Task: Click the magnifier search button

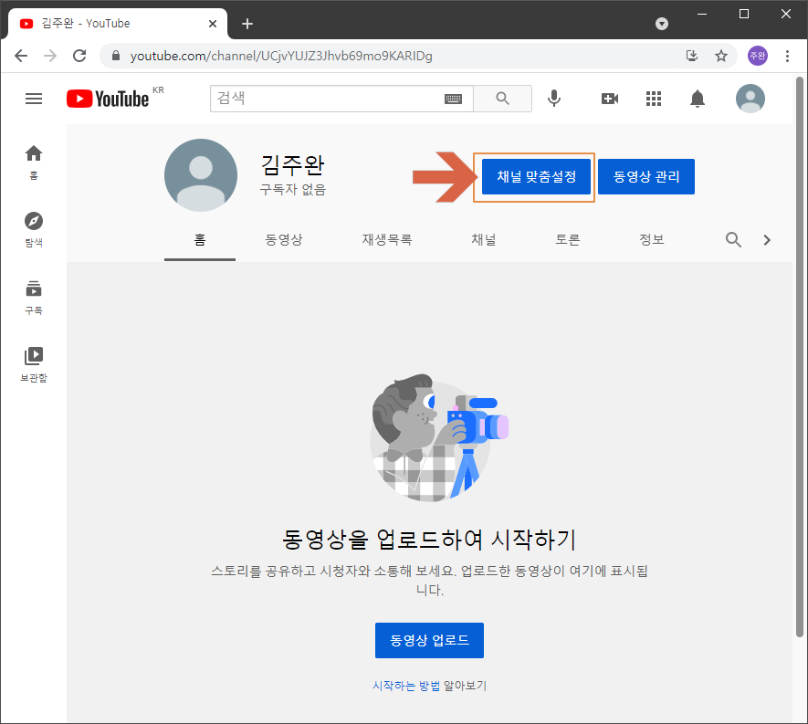Action: coord(502,99)
